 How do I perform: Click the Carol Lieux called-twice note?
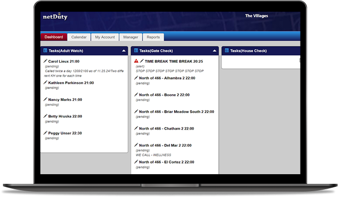84,73
